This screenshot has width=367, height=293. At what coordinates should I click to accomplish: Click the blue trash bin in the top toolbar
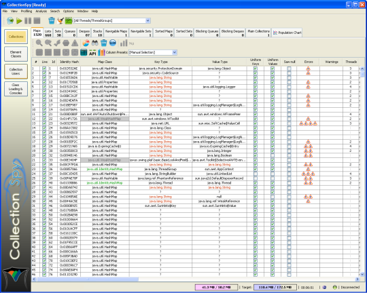click(x=52, y=20)
